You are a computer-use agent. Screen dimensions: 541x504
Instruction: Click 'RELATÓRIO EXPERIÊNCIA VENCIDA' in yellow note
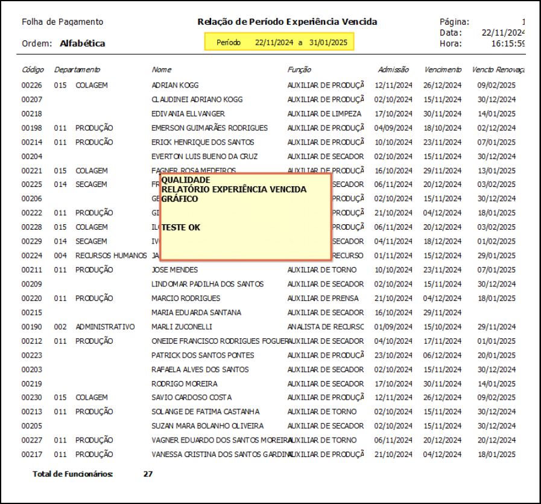(234, 189)
